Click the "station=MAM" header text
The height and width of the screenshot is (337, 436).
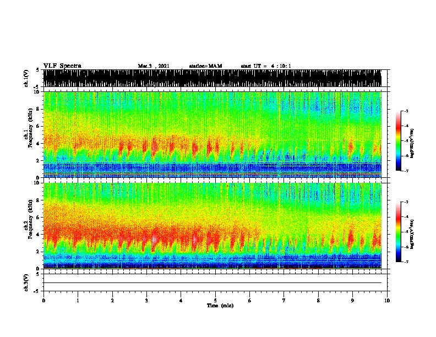[205, 66]
